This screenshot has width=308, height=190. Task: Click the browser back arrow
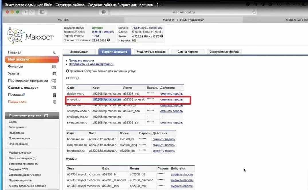(25, 12)
